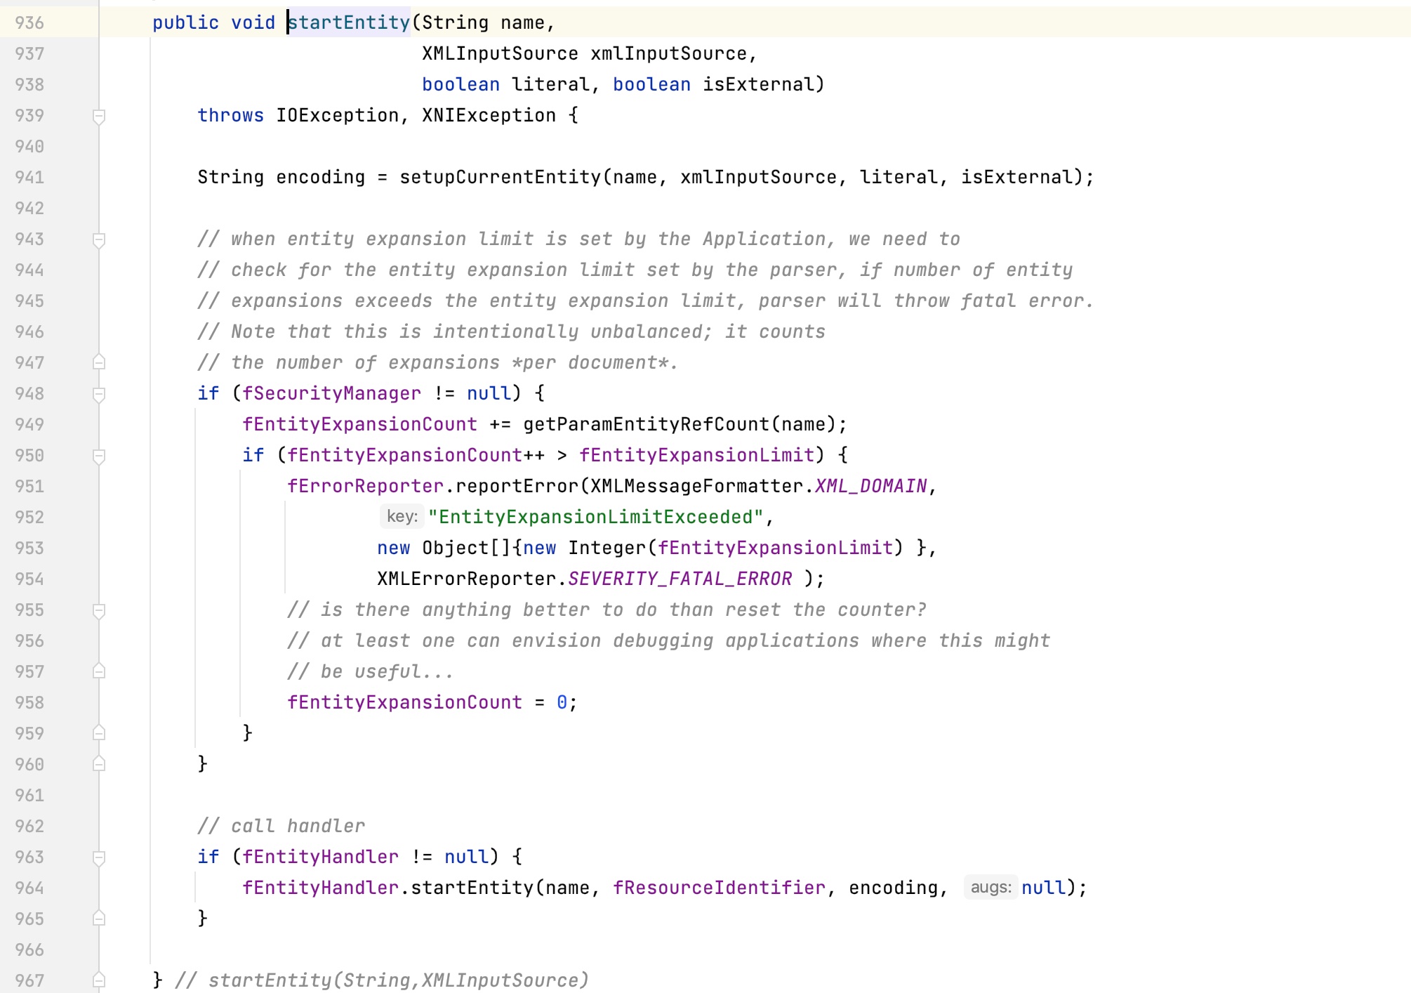Click the XML_DOMAIN constant reference
Viewport: 1411px width, 993px height.
point(871,486)
